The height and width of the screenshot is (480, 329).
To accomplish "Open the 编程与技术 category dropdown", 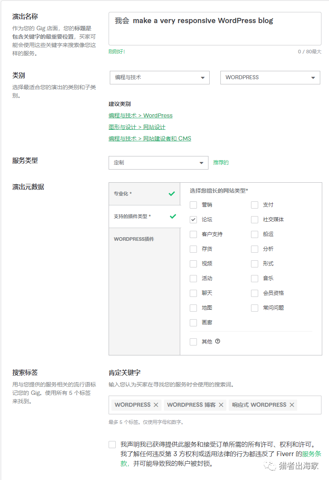I will coord(160,78).
